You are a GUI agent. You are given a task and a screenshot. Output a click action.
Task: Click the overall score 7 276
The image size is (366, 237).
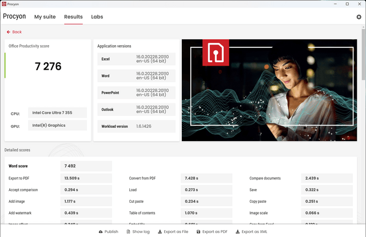click(48, 66)
